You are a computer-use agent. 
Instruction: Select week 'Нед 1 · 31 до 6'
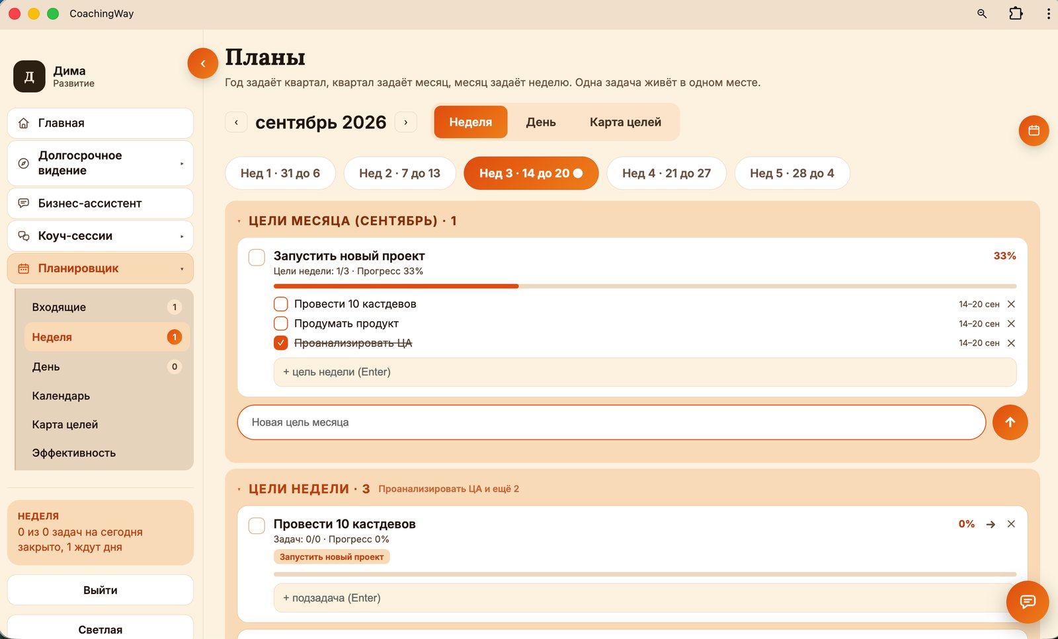click(280, 173)
